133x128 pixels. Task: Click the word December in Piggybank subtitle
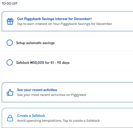pyautogui.click(x=104, y=24)
